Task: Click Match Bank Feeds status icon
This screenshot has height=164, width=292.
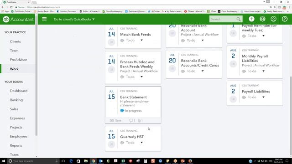Action: coord(122,41)
